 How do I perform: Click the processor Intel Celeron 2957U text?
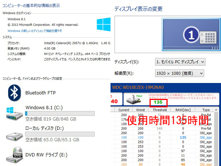77,43
